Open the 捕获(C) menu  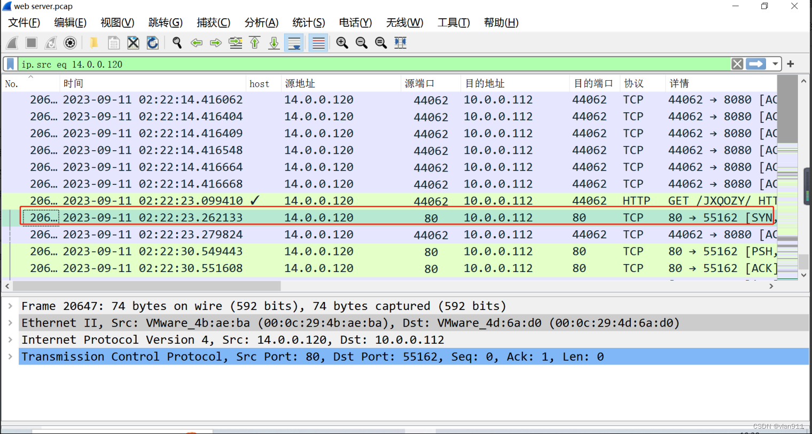(213, 22)
